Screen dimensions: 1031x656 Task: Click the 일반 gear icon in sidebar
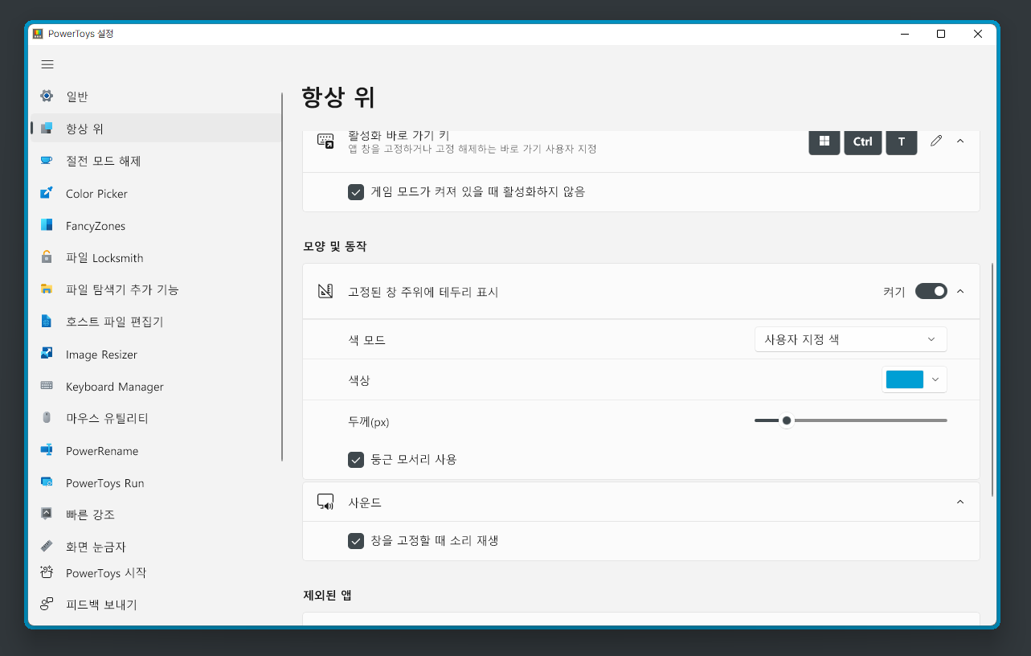tap(47, 96)
